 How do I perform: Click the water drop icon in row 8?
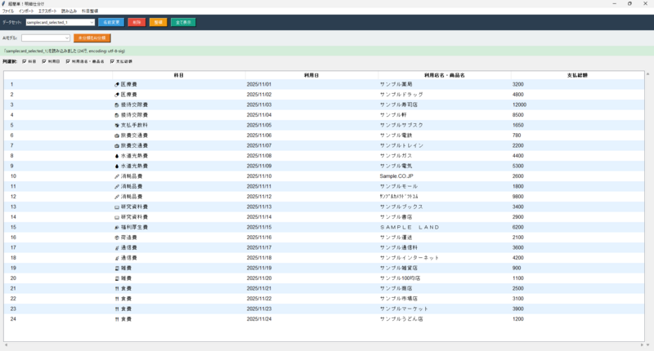tap(117, 156)
